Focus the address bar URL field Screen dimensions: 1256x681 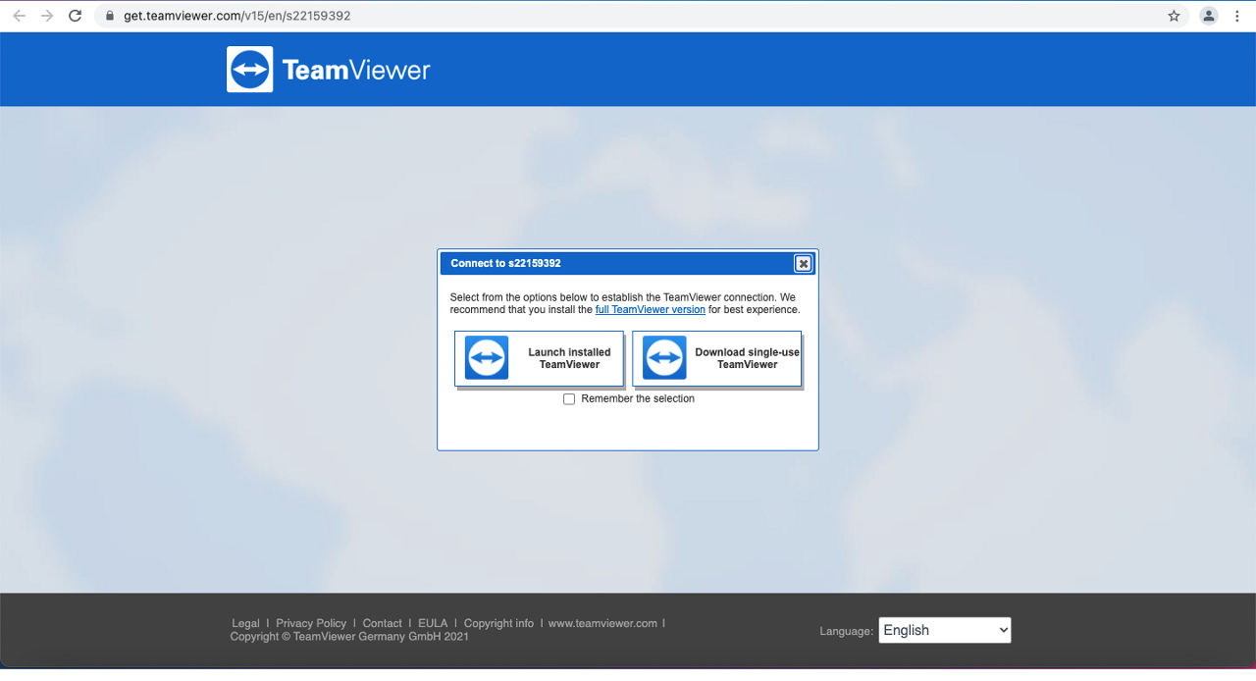(x=628, y=16)
